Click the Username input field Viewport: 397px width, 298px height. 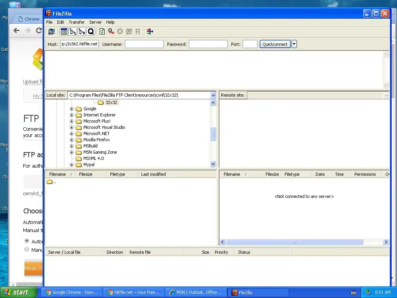pyautogui.click(x=144, y=44)
